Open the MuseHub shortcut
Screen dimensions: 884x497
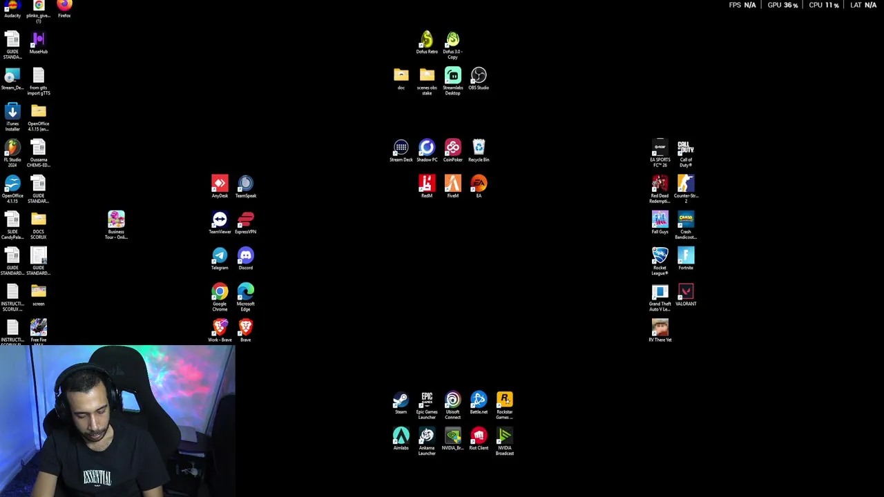(39, 43)
